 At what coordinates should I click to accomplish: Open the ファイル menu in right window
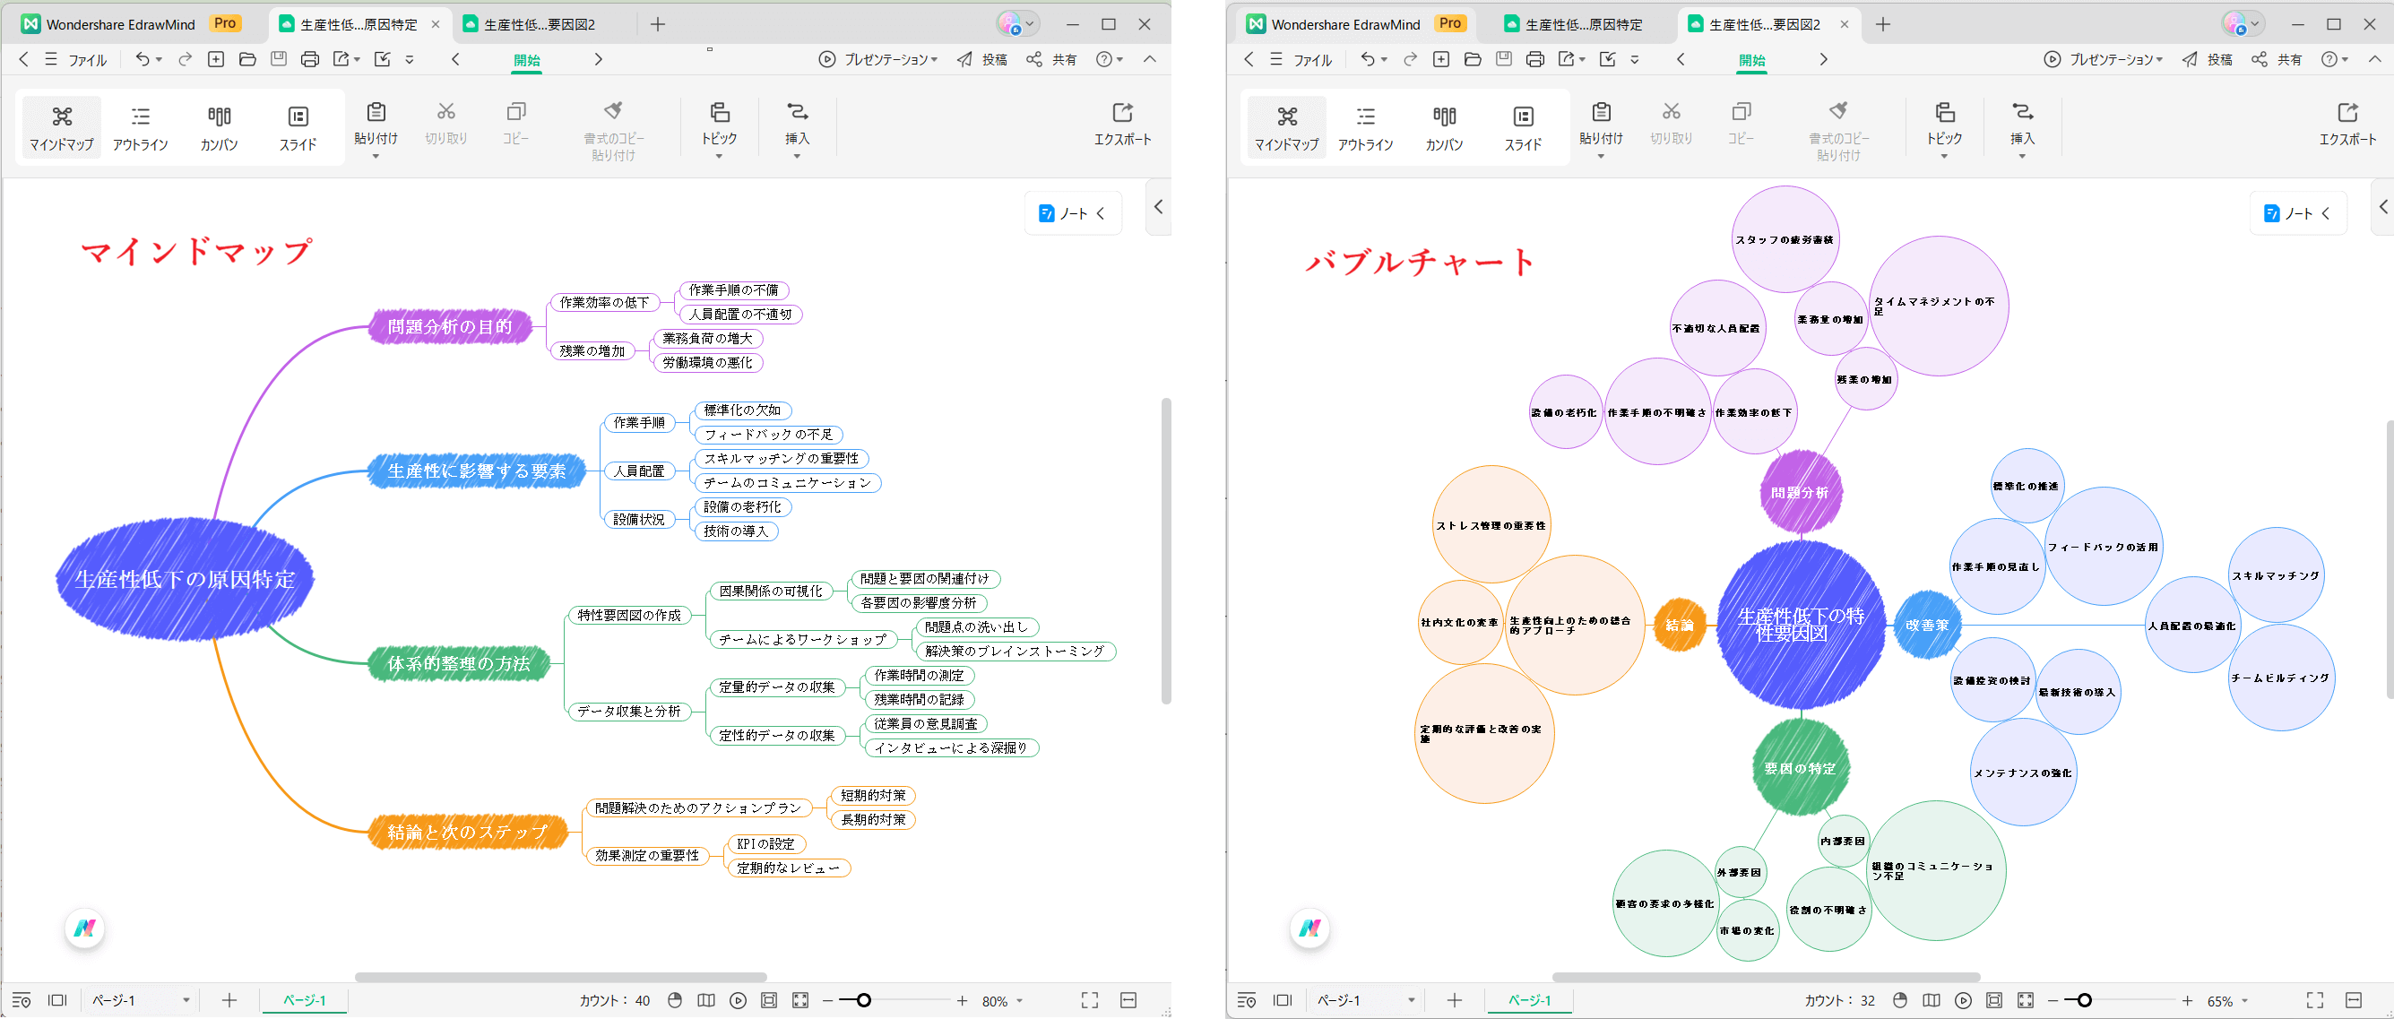click(x=1311, y=60)
